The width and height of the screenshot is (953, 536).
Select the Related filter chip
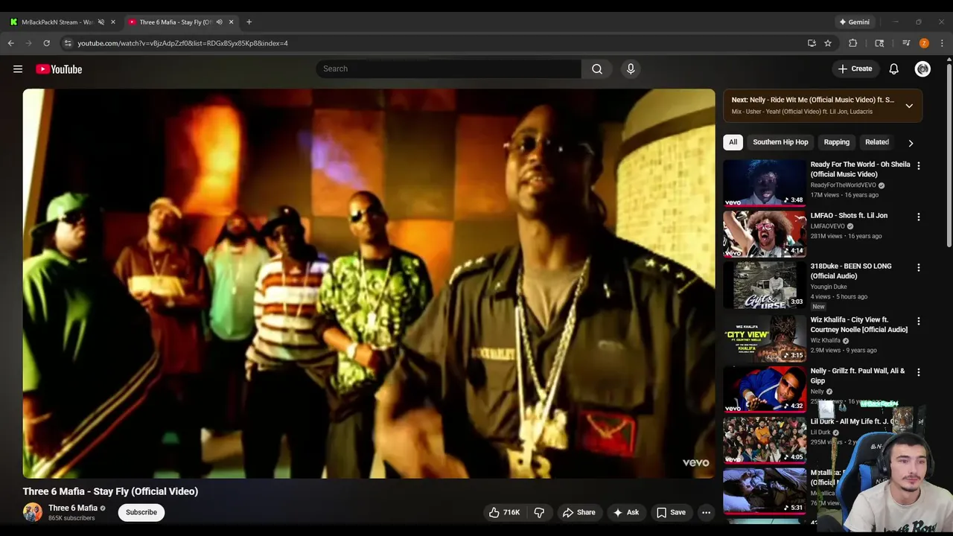coord(877,142)
